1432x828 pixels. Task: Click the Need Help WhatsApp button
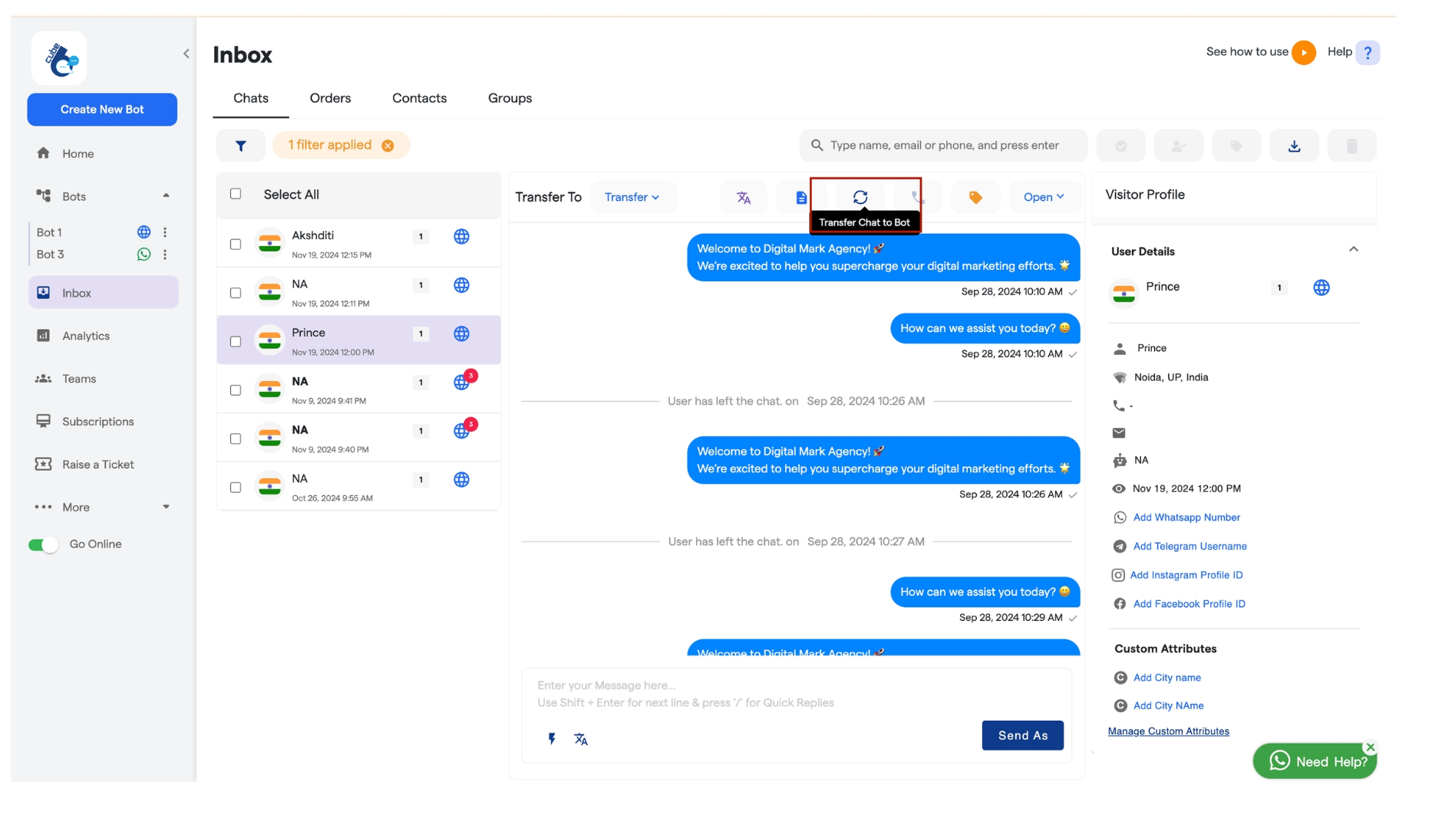(x=1314, y=761)
